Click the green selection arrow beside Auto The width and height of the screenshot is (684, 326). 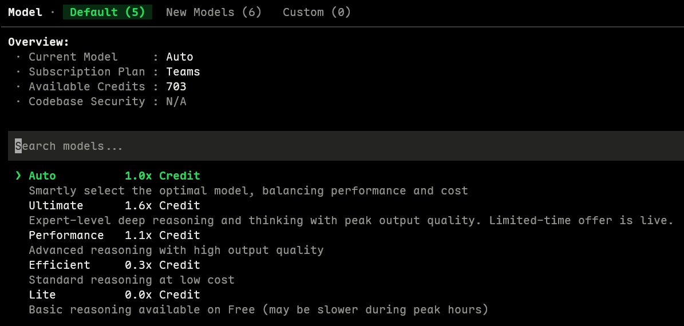pyautogui.click(x=18, y=176)
